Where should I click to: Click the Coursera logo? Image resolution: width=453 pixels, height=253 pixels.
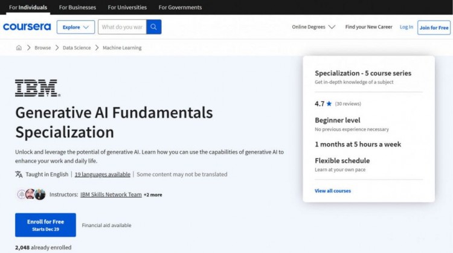coord(27,27)
